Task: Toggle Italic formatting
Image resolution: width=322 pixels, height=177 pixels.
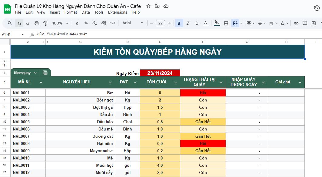Action: point(188,23)
